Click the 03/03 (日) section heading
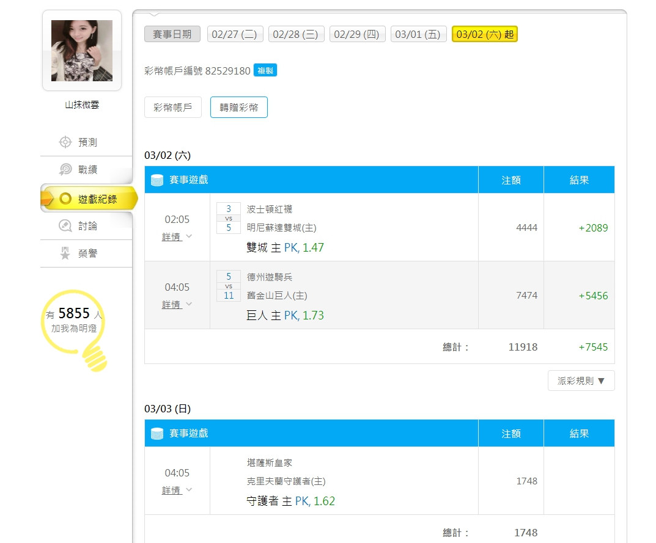The width and height of the screenshot is (656, 543). click(168, 409)
